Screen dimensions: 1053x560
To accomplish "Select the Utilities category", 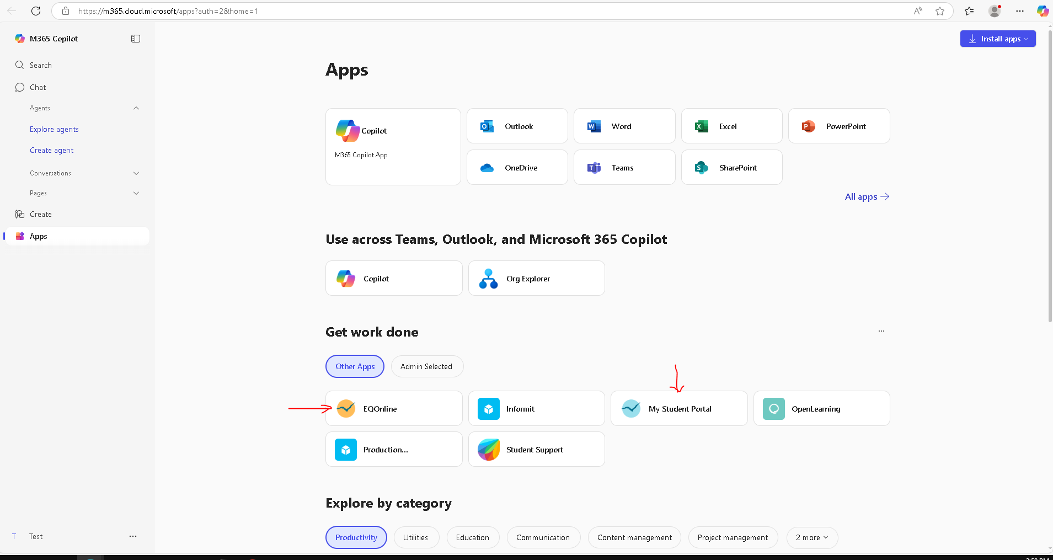I will (416, 537).
